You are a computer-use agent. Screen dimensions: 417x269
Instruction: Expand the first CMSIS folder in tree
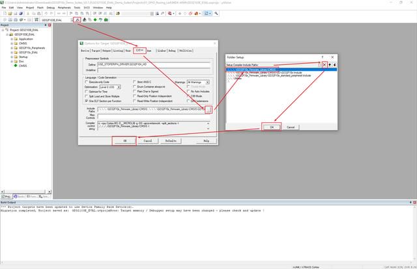click(12, 44)
